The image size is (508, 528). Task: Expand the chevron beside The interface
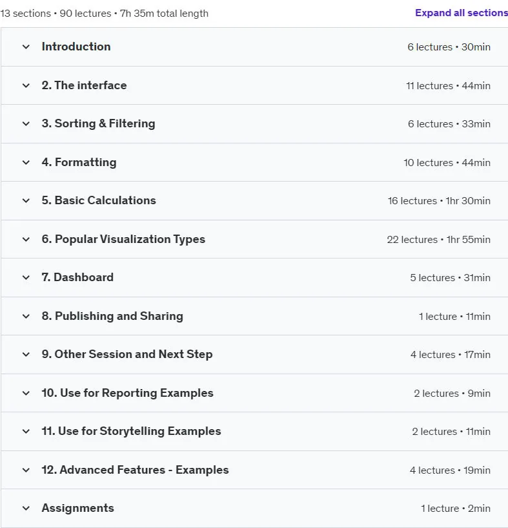pos(26,85)
